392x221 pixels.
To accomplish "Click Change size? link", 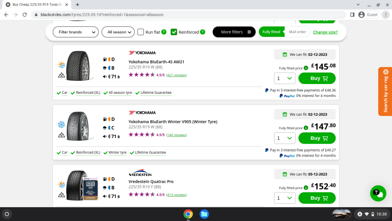I will pos(325,32).
